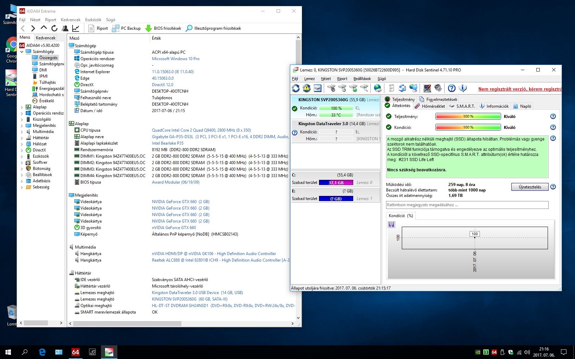The width and height of the screenshot is (575, 359).
Task: Expand the Multimédia tree node
Action: click(22, 132)
